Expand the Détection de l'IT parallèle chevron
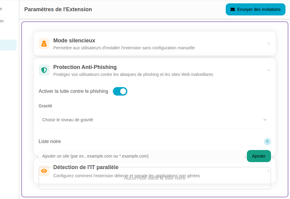 click(268, 171)
